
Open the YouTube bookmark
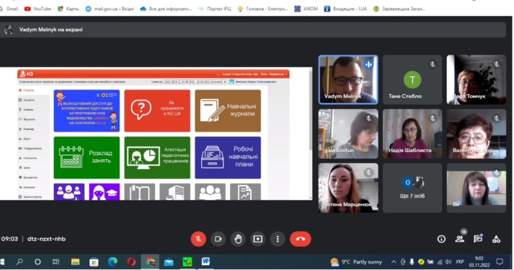tap(38, 9)
